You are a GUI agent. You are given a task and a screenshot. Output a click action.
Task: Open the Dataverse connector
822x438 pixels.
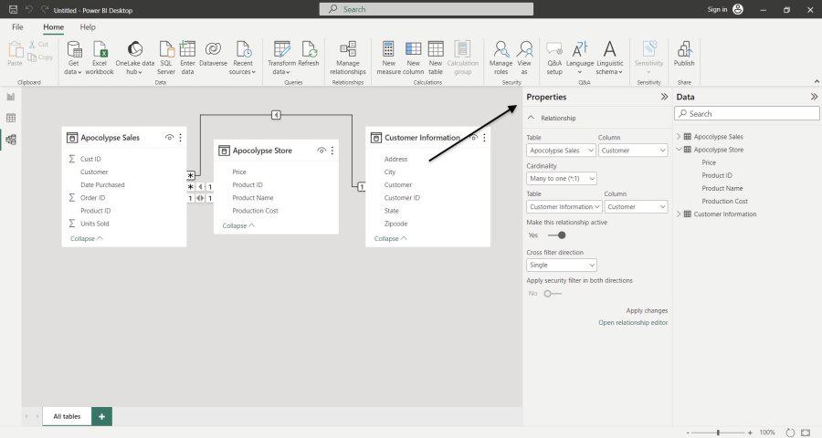tap(213, 54)
